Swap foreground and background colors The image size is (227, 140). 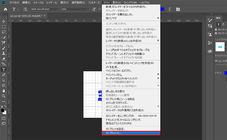(5, 106)
